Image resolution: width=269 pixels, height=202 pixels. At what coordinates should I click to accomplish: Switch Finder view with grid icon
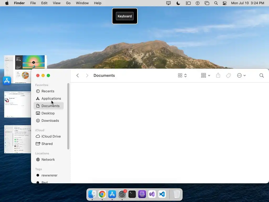[x=182, y=75]
